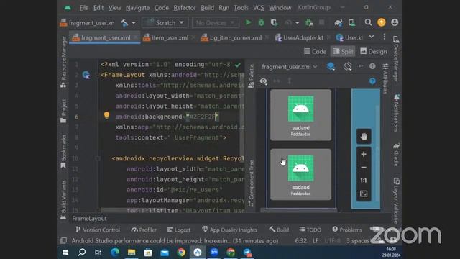Click the design warnings info icon

coord(372,66)
